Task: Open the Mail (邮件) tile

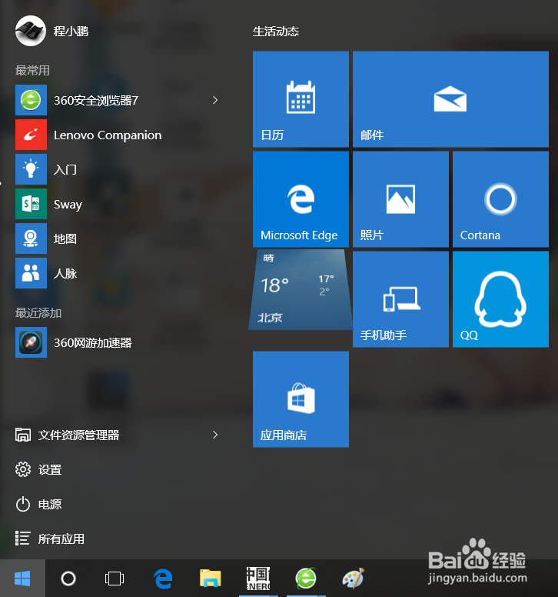Action: tap(450, 99)
